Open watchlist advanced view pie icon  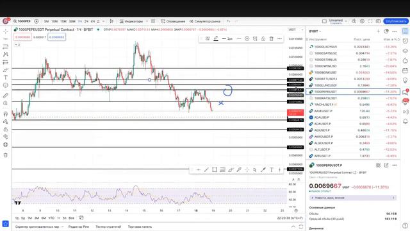click(386, 31)
